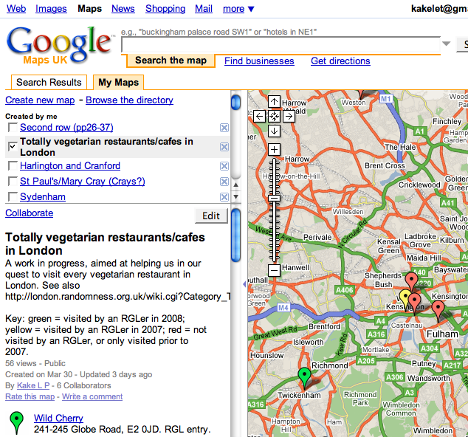
Task: Click the map zoom level slider handle
Action: [274, 198]
